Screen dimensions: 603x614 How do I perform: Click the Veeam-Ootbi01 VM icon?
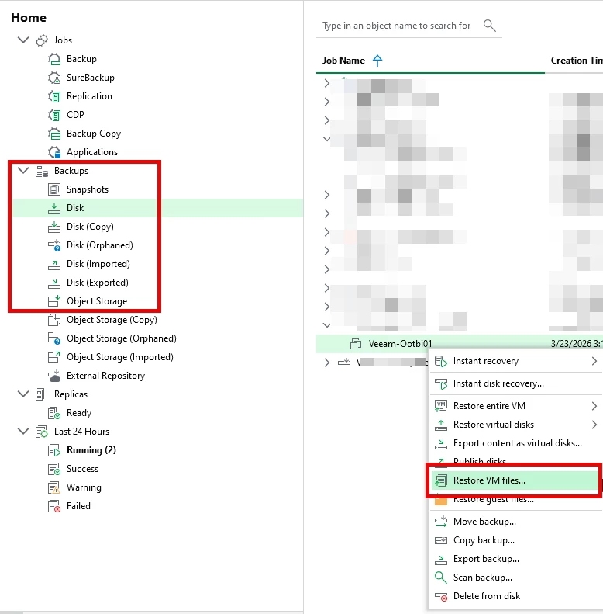(356, 344)
